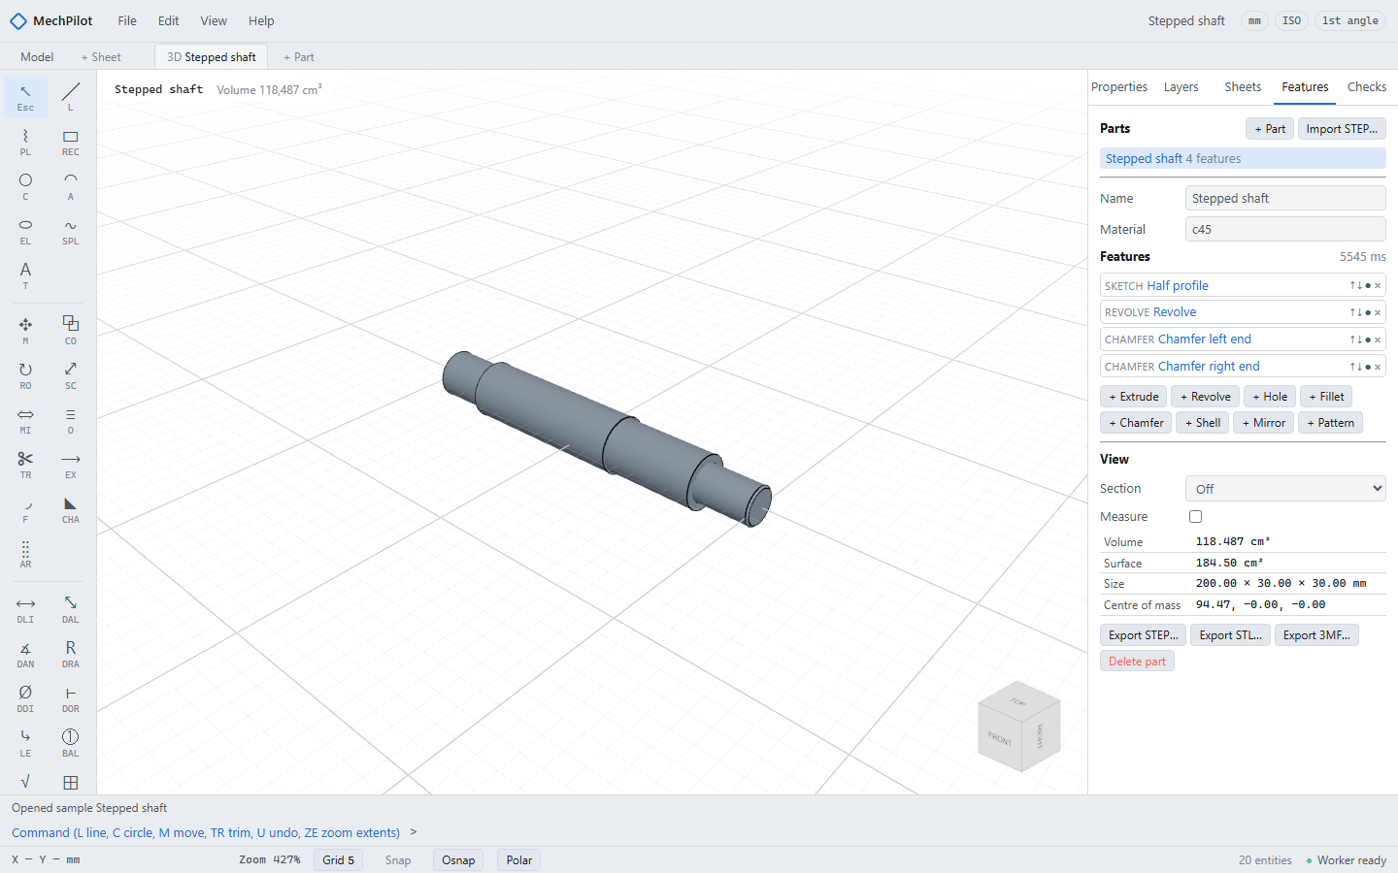This screenshot has width=1398, height=873.
Task: Click the Delete part button
Action: [1137, 662]
